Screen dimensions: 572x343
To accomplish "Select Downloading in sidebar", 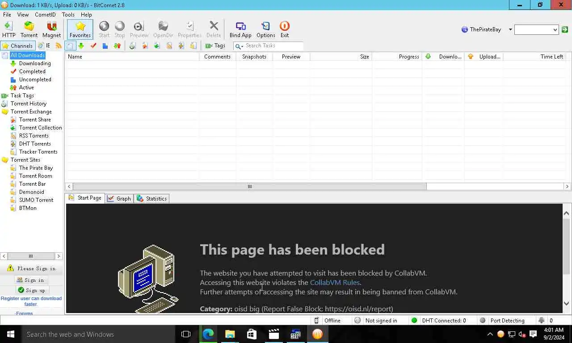I will (35, 63).
